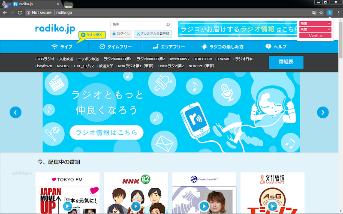
Task: Open the ラジオNIKKEI第2 station link
Action: (150, 59)
